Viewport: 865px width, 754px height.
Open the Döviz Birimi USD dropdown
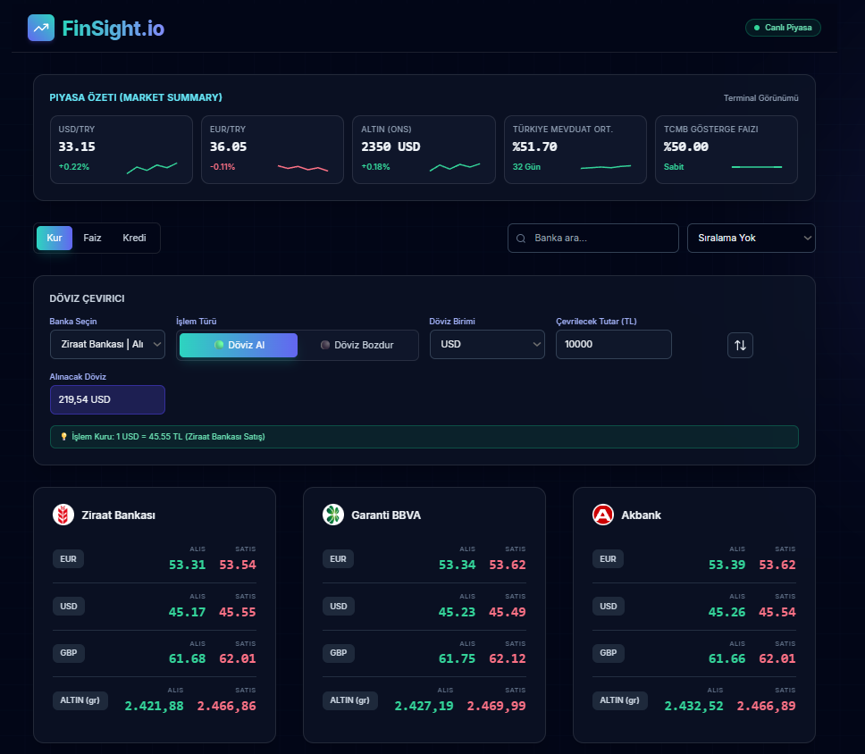click(x=487, y=344)
